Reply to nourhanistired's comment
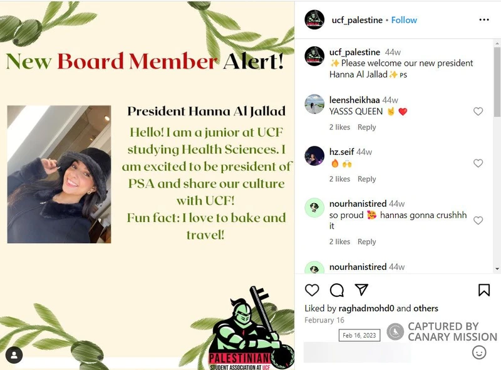 tap(366, 242)
